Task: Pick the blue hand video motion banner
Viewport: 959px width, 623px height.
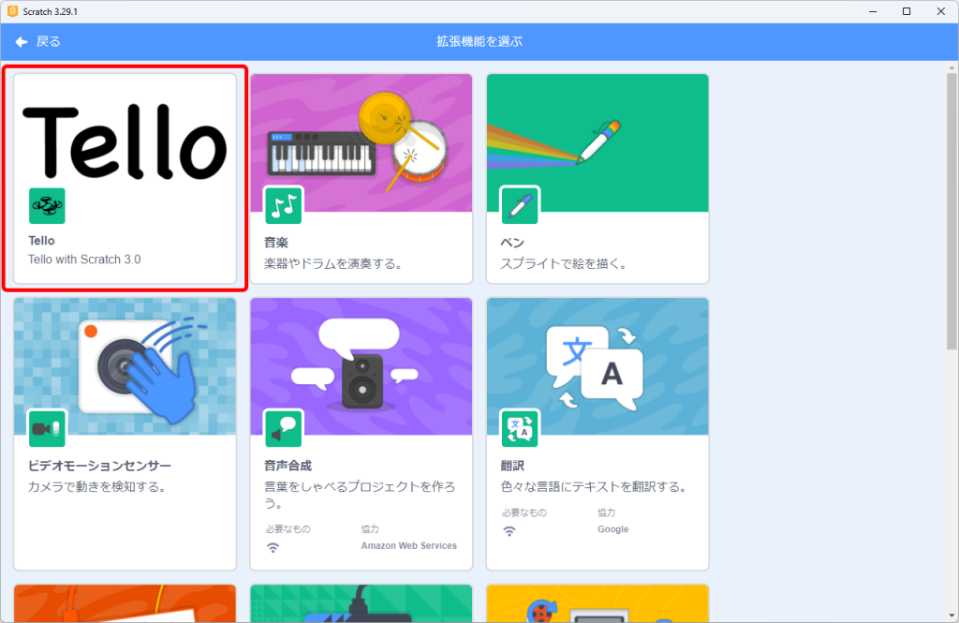Action: (125, 365)
